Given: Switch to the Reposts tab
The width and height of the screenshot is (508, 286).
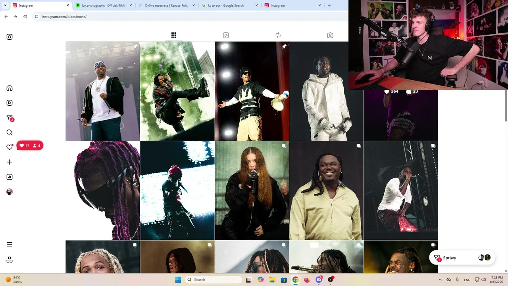Looking at the screenshot, I should coord(278,35).
